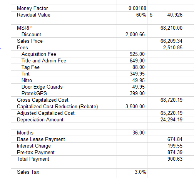Select the Months value 36.00 cell

click(x=132, y=133)
